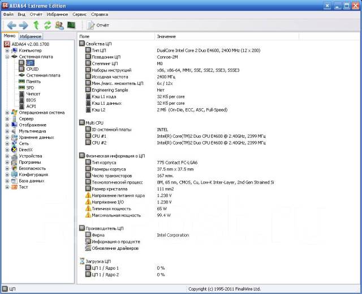Click the users icon in the toolbar

[59, 25]
